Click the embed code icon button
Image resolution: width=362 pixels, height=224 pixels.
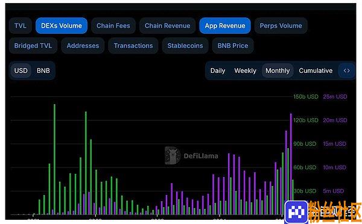tap(346, 70)
